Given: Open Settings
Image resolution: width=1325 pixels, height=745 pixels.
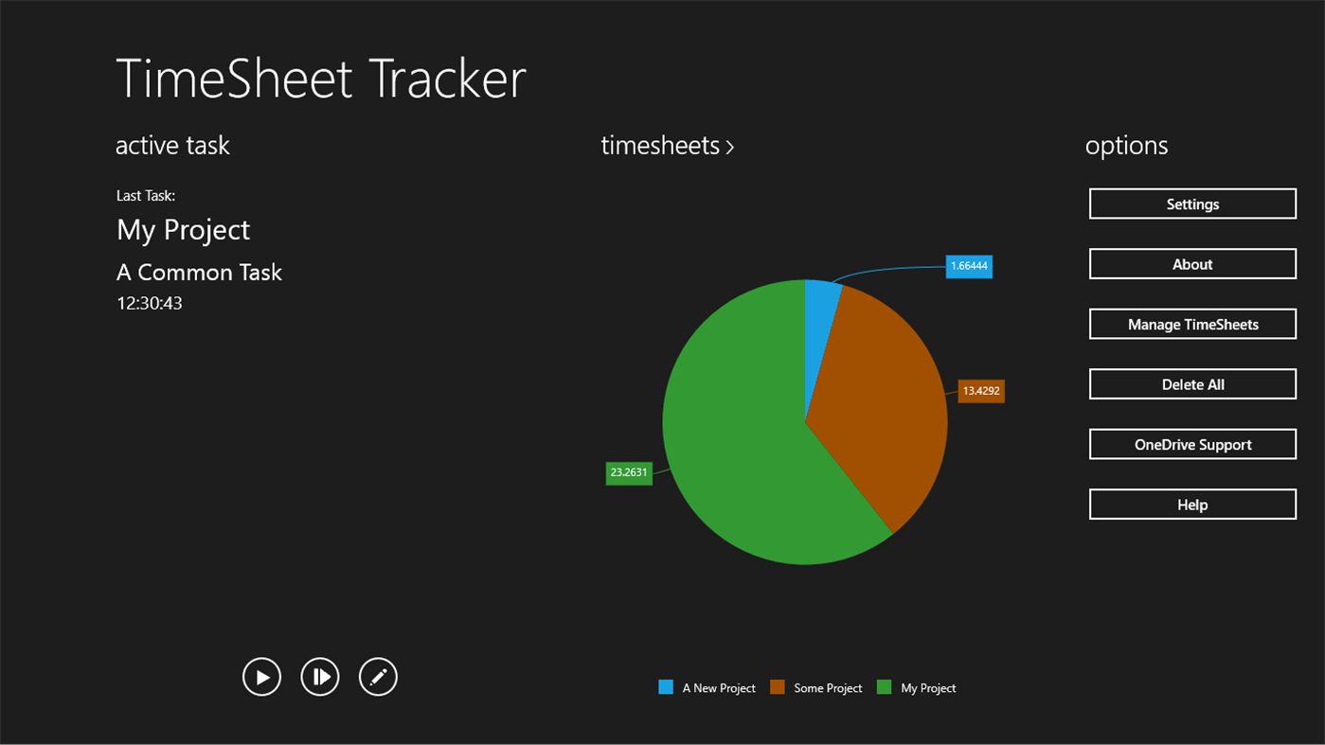Looking at the screenshot, I should [x=1191, y=204].
